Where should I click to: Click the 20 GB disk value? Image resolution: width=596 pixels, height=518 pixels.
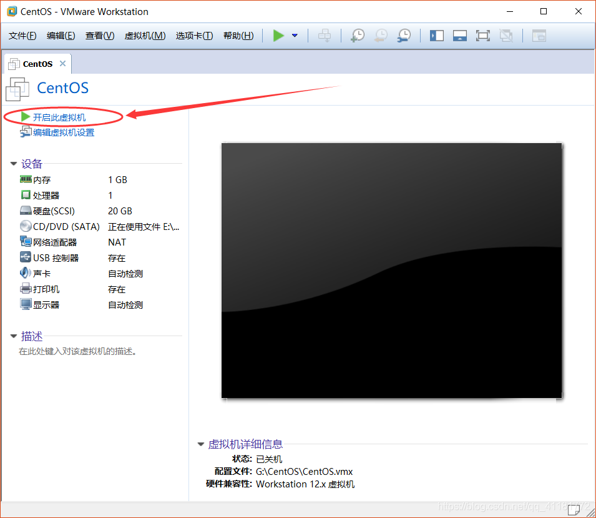point(120,211)
